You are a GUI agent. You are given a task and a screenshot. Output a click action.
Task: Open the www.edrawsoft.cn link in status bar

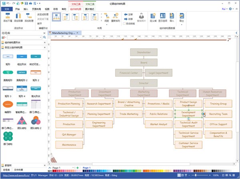click(16, 175)
